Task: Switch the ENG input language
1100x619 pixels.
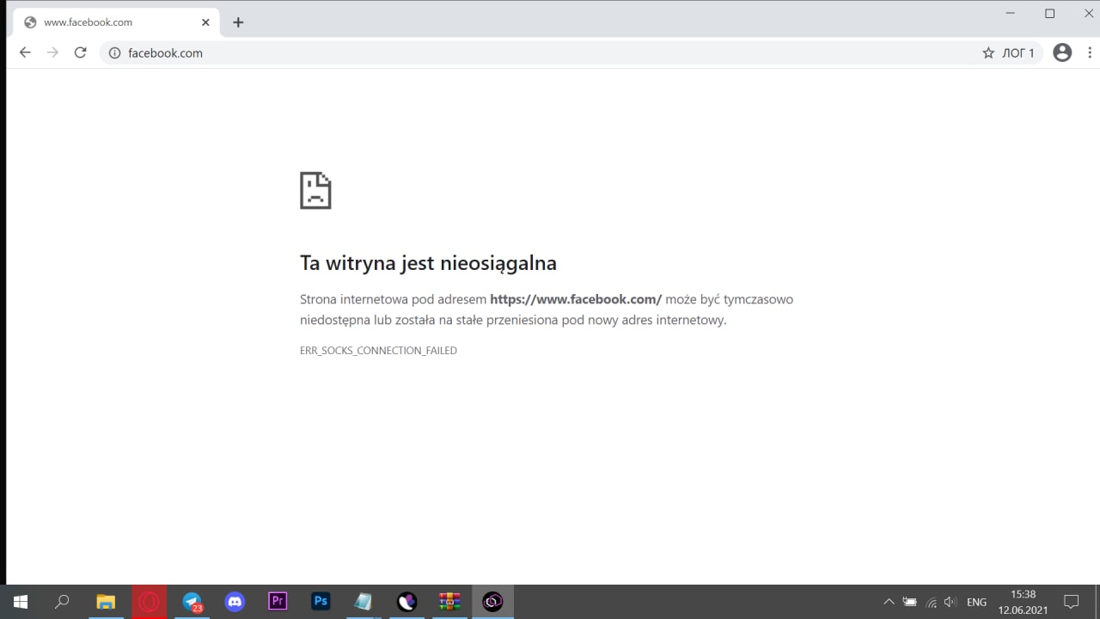Action: tap(976, 602)
